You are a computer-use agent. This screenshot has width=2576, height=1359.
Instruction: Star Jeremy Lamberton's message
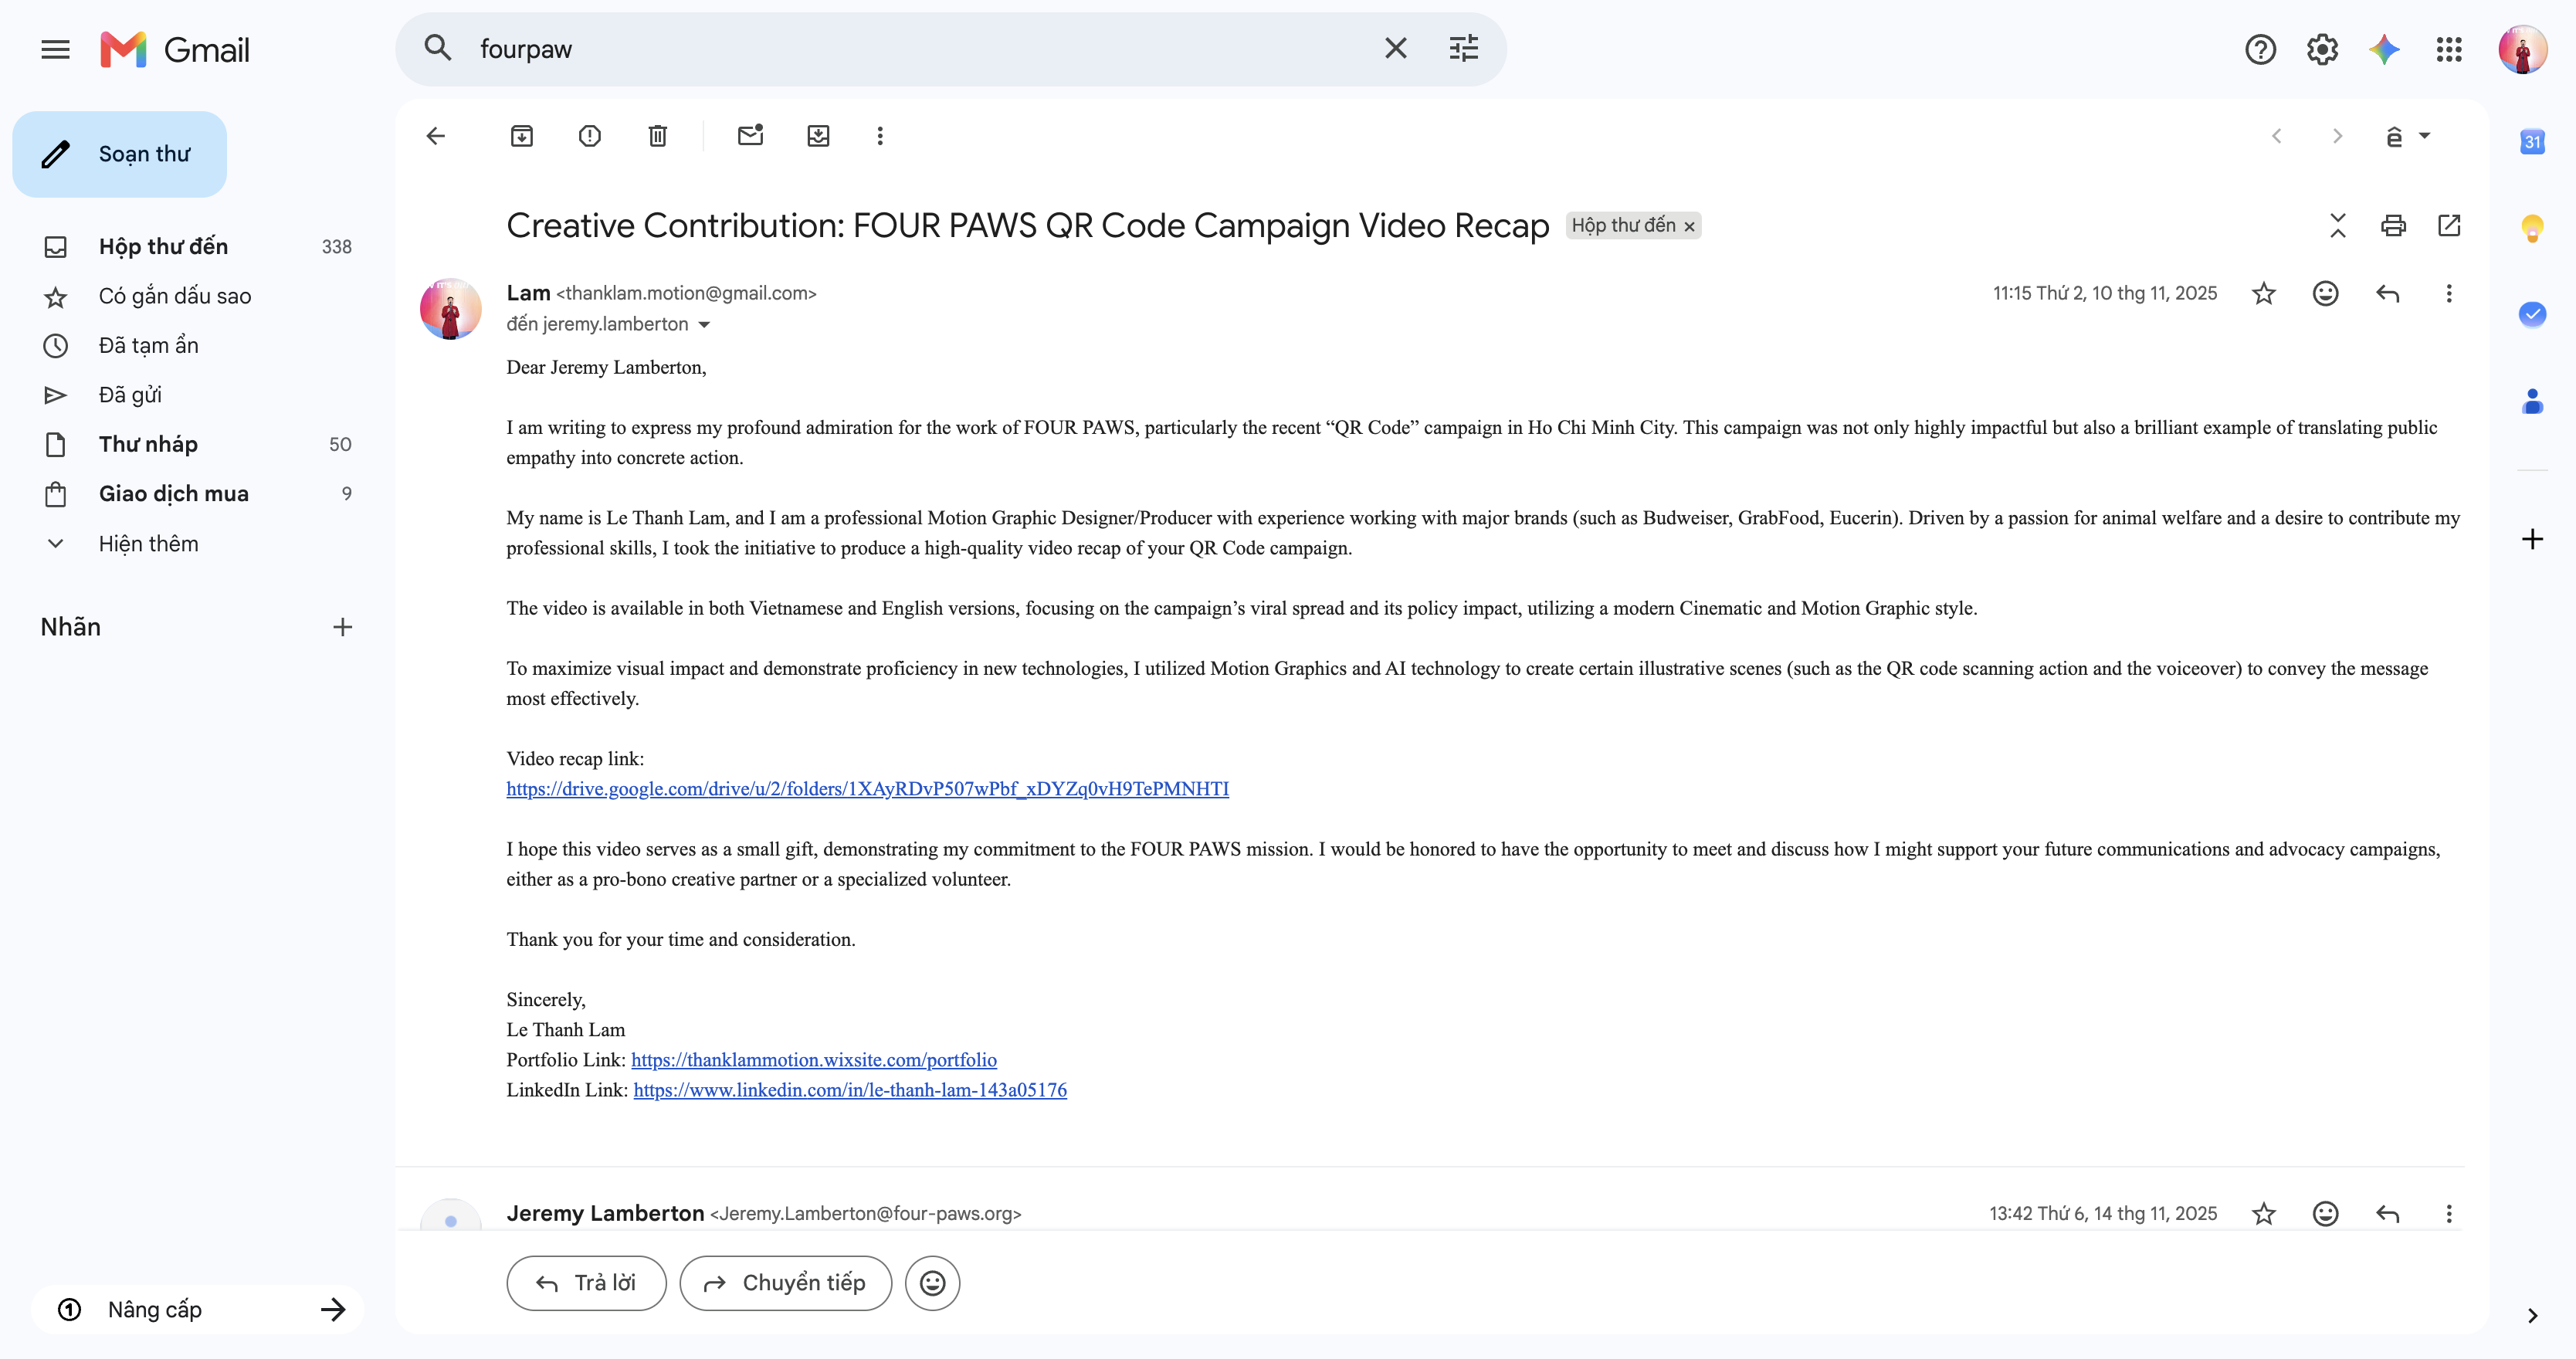pos(2264,1213)
